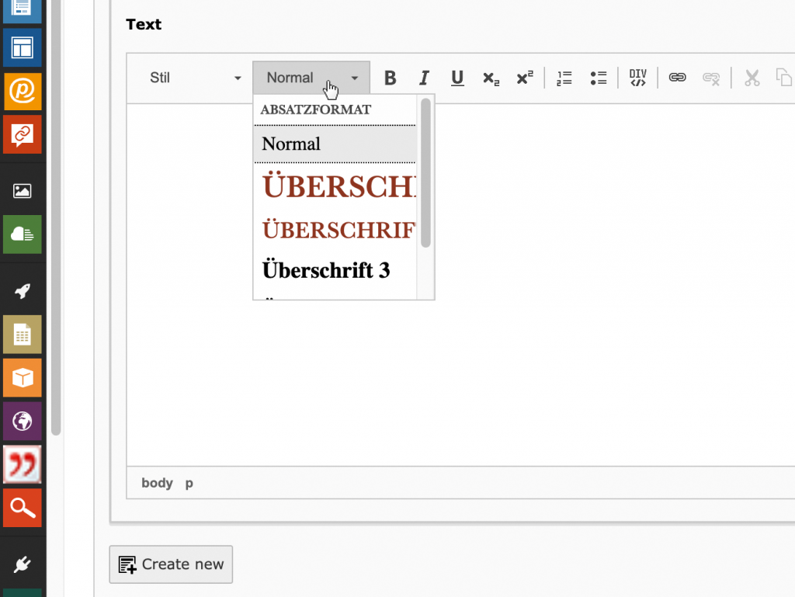Screen dimensions: 795x597
Task: Insert a hyperlink
Action: [x=677, y=78]
